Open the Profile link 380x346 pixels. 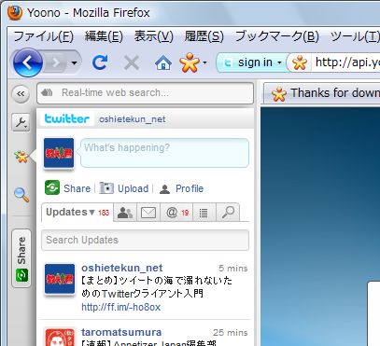(190, 188)
